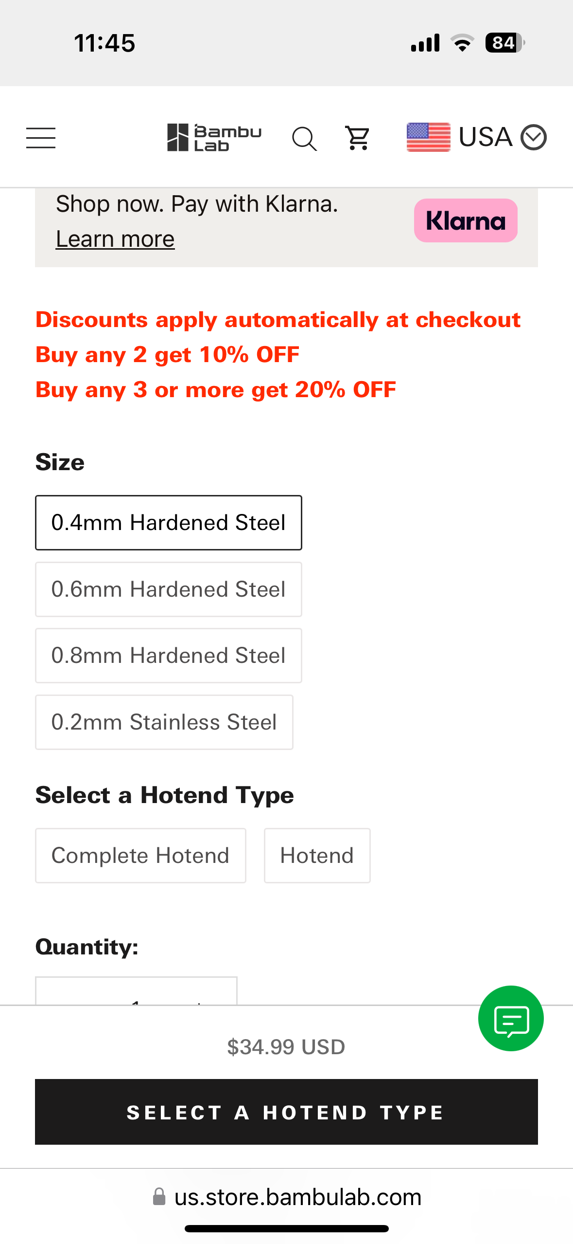
Task: Select 0.4mm Hardened Steel size
Action: click(x=168, y=523)
